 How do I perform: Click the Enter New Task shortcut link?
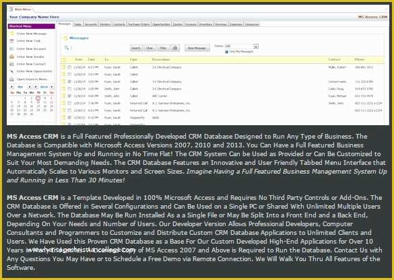click(x=28, y=41)
